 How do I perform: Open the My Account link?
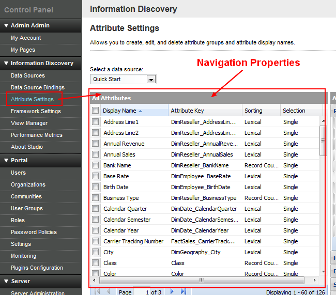point(26,38)
